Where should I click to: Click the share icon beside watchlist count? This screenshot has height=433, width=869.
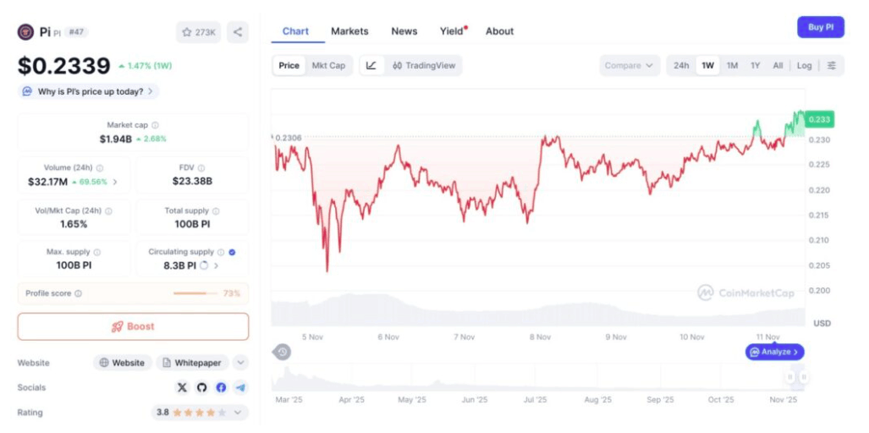point(238,32)
